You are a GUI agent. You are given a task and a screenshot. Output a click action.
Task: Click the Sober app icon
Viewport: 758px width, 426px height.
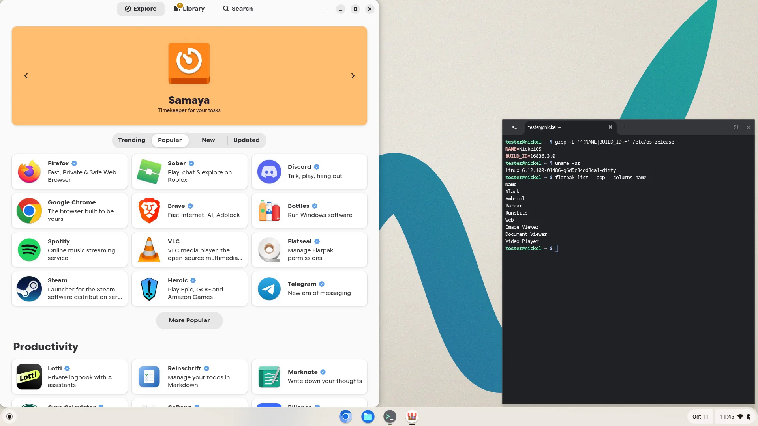(x=149, y=172)
